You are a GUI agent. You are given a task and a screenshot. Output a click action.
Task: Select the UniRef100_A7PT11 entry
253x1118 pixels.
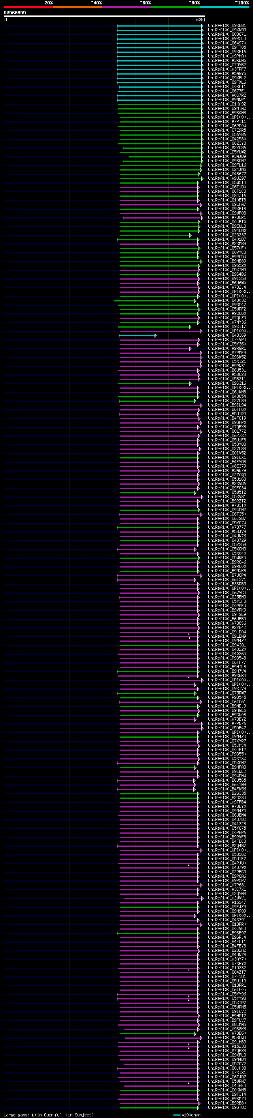[x=227, y=122]
